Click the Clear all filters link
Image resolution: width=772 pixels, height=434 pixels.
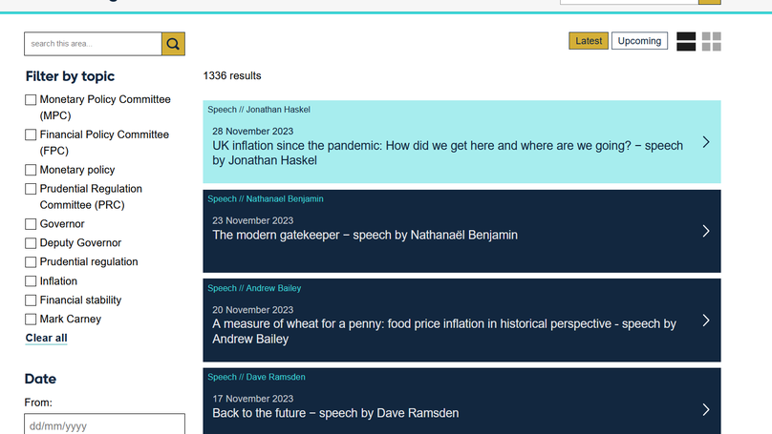pos(46,339)
